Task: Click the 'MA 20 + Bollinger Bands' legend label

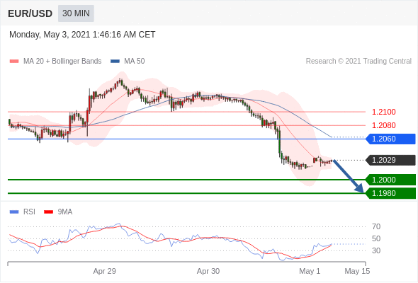Action: tap(62, 62)
